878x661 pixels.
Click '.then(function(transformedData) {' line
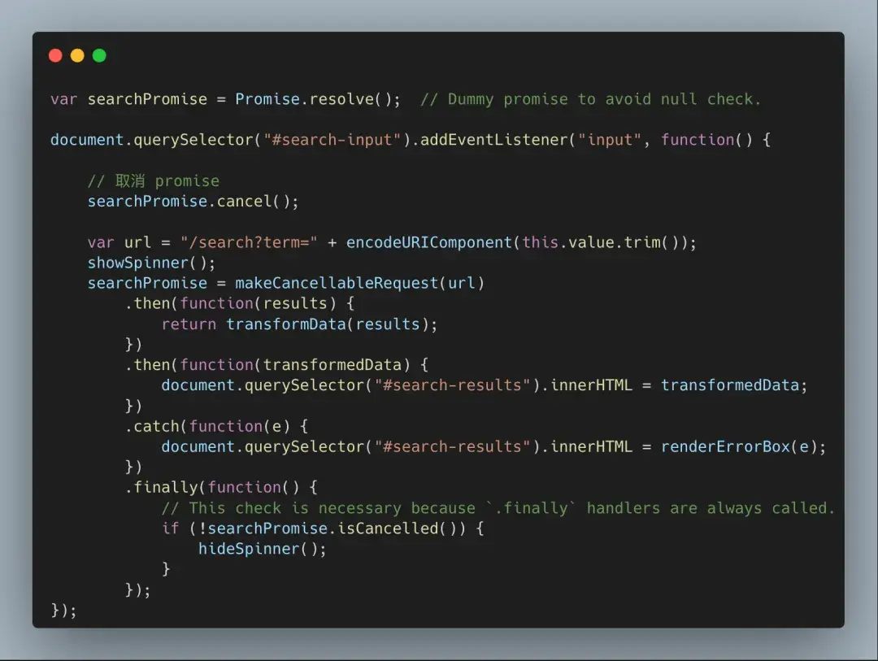pos(276,365)
